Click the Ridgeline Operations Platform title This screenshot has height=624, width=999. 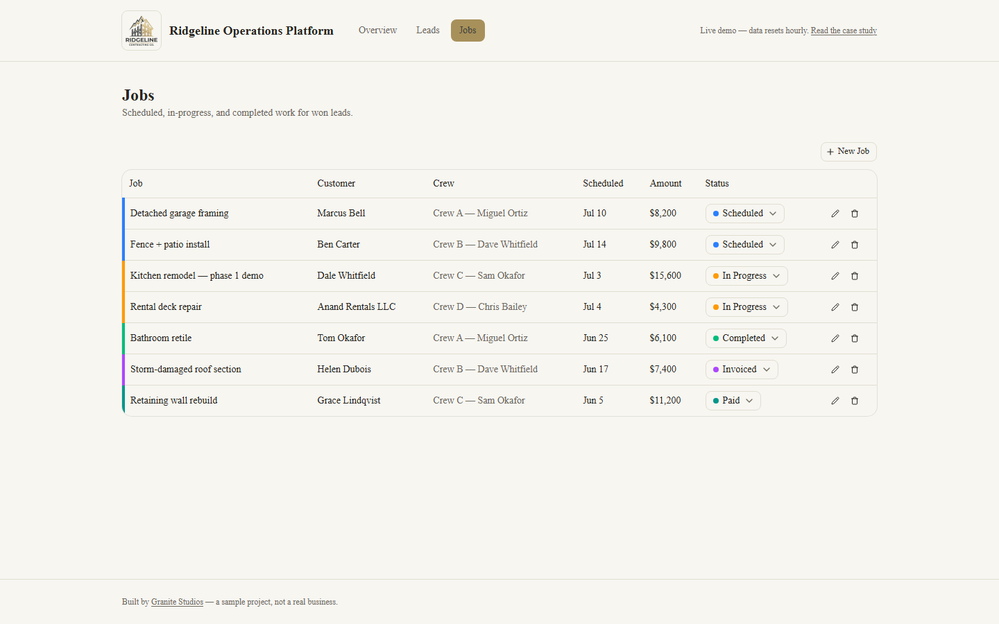(x=251, y=31)
